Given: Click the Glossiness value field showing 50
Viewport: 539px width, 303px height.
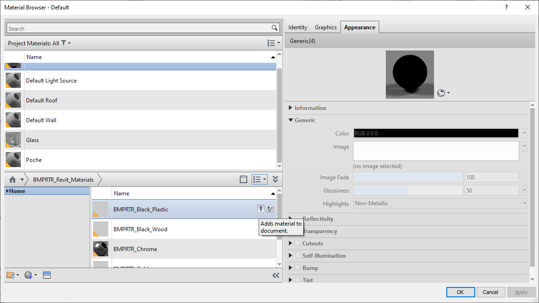Looking at the screenshot, I should tap(492, 190).
